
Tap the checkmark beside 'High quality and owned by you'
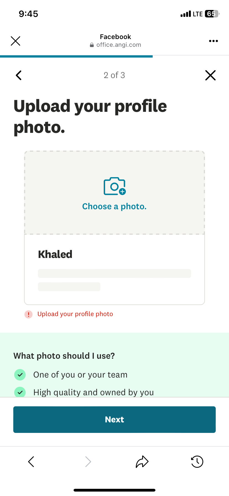click(20, 392)
